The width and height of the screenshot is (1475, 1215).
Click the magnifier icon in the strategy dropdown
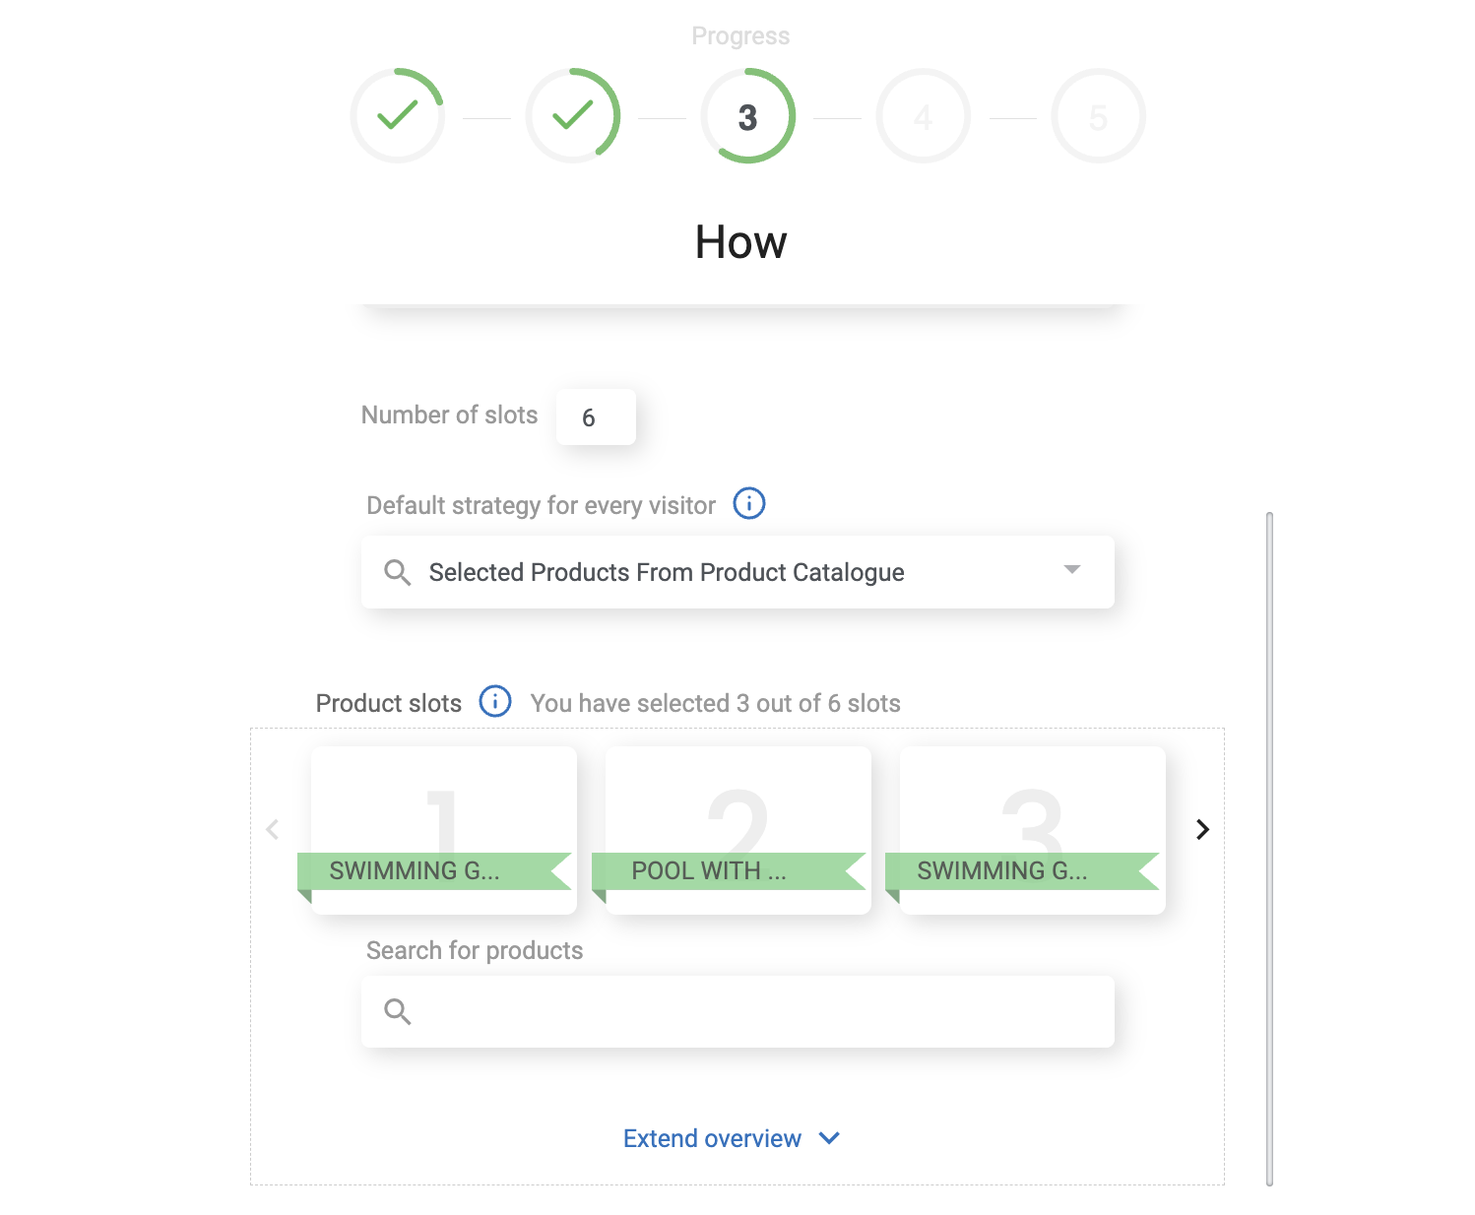398,572
